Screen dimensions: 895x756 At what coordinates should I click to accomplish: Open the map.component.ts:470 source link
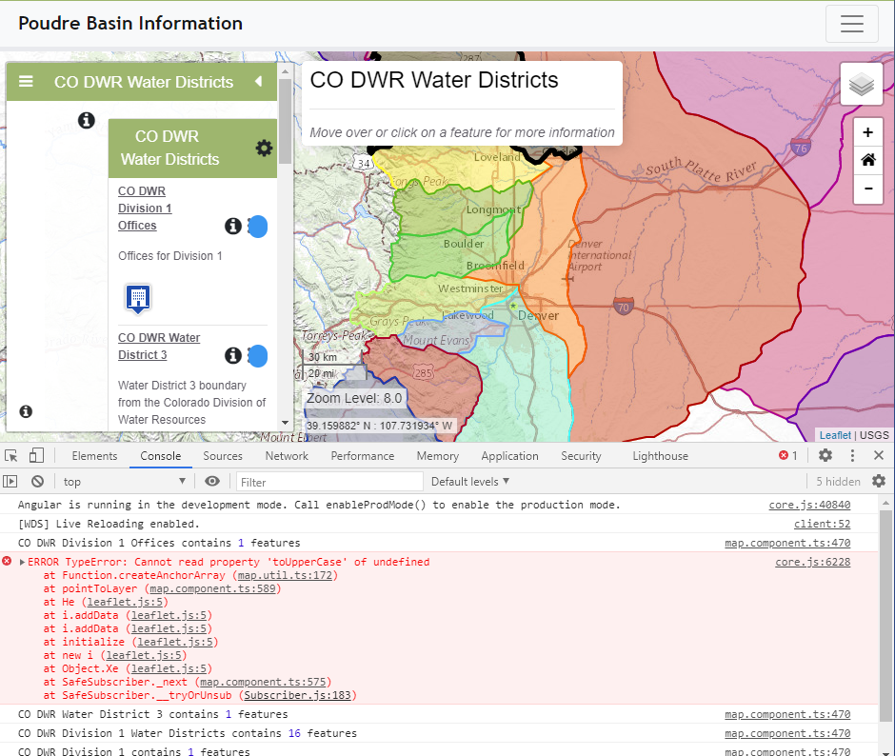click(x=824, y=542)
